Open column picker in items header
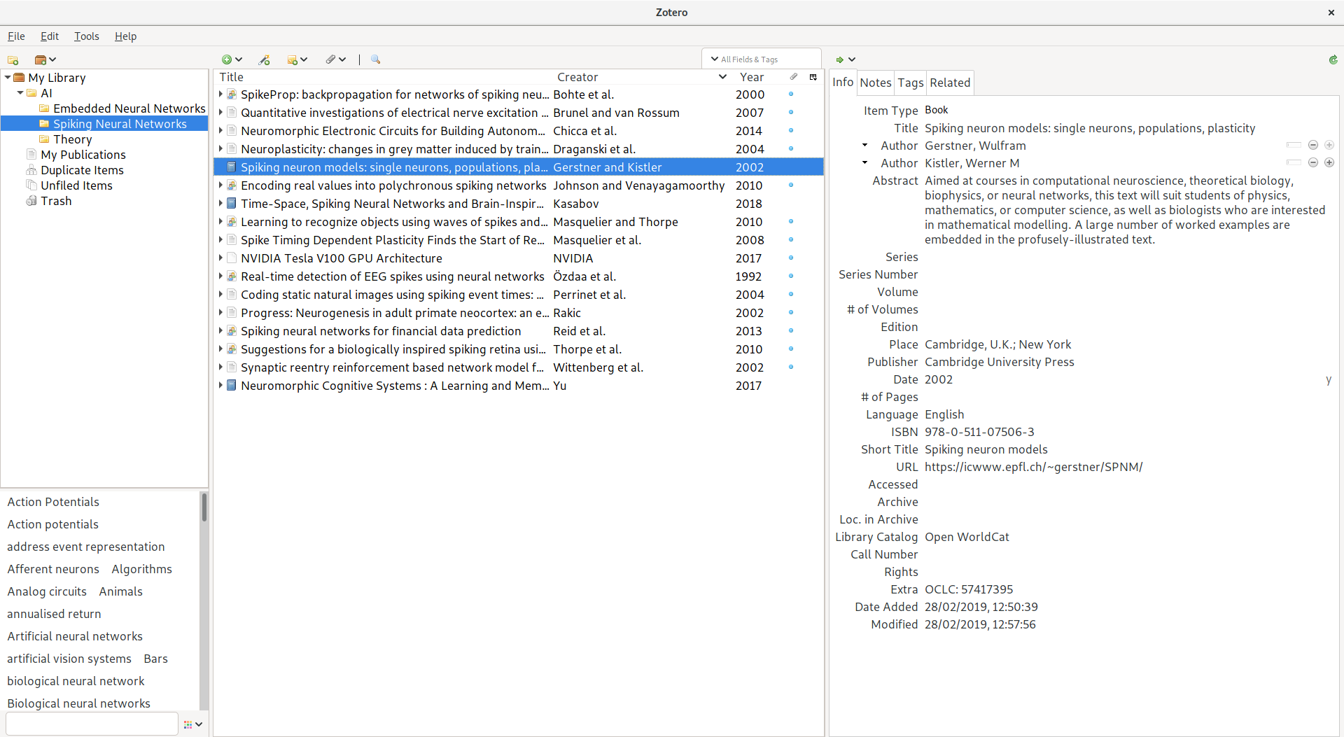1344x737 pixels. coord(813,77)
